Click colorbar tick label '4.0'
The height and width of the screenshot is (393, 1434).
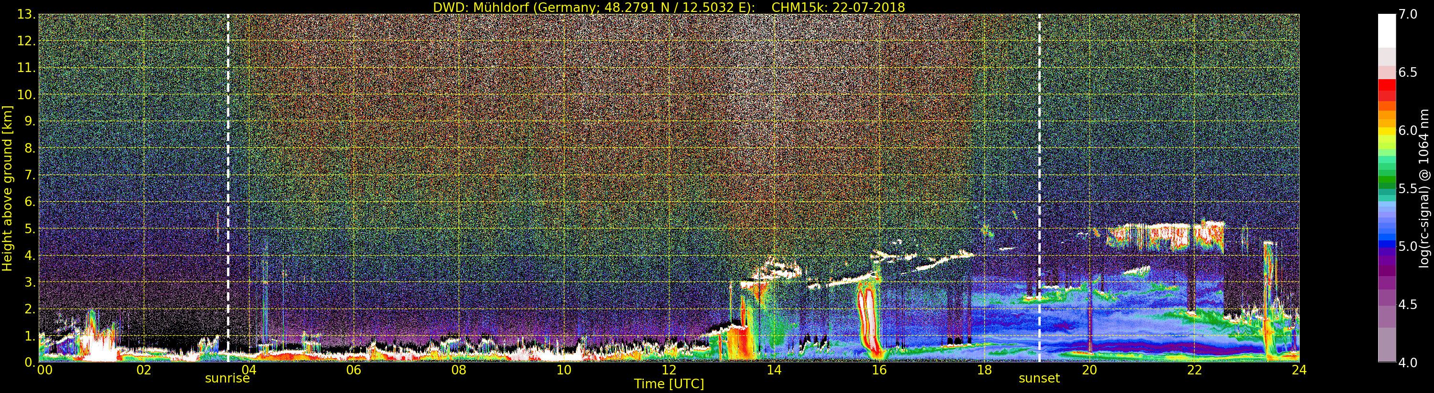point(1408,362)
